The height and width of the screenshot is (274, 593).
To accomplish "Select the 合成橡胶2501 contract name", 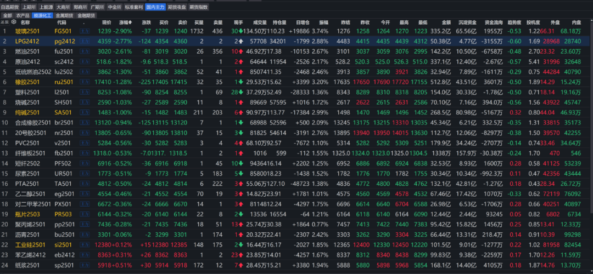I will (x=33, y=122).
